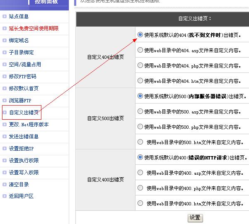This screenshot has width=249, height=224.
Task: Select 500.php file radio option
Action: tap(140, 126)
